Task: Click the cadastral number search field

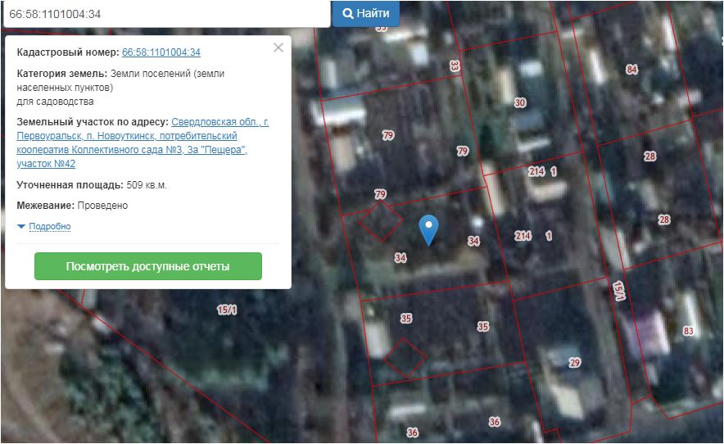Action: click(x=164, y=14)
